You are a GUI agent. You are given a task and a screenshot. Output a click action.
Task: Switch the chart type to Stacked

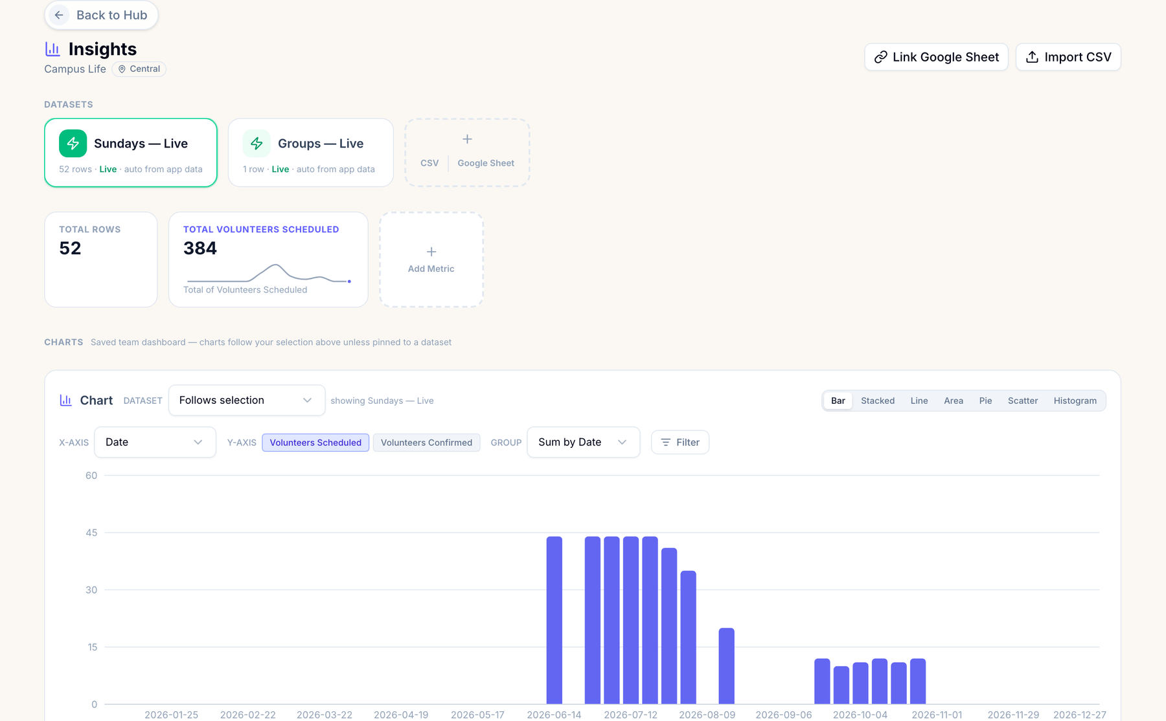tap(878, 401)
